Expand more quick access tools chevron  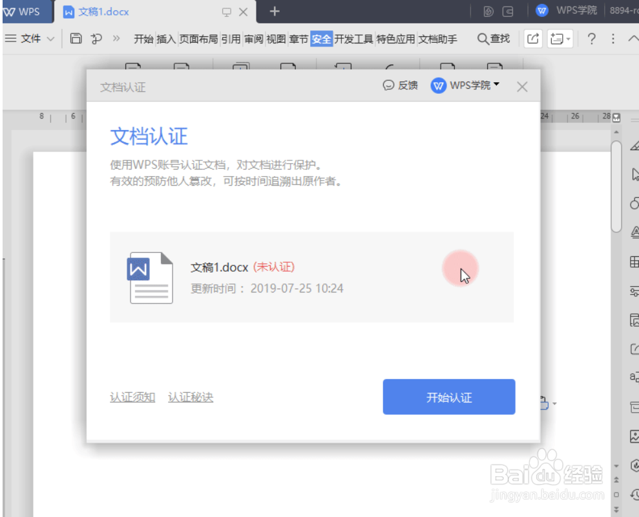click(116, 38)
